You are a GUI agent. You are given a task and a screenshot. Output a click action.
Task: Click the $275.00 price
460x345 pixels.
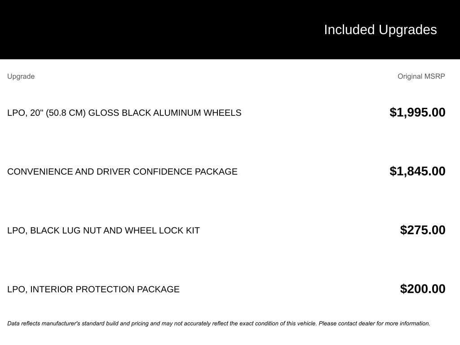(422, 230)
